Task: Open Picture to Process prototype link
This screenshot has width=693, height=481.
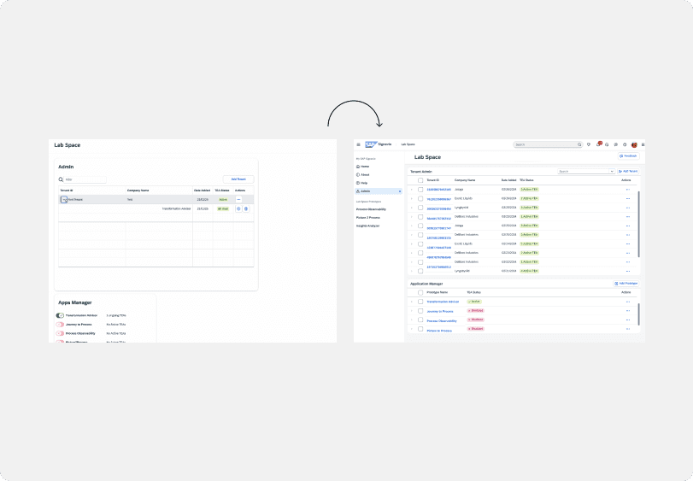Action: pyautogui.click(x=439, y=331)
